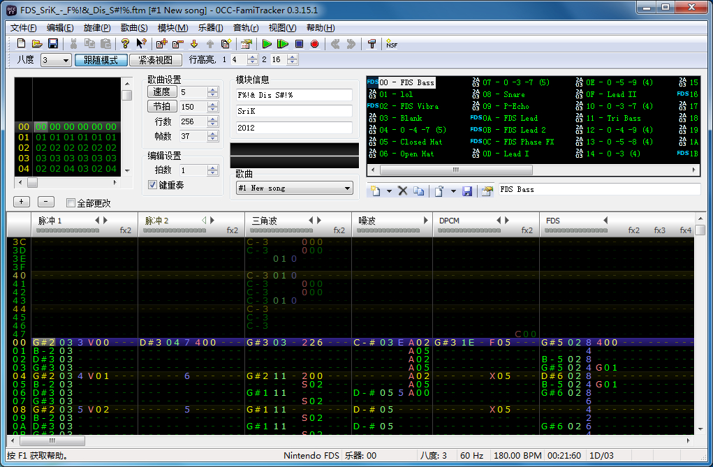The image size is (713, 467).
Task: Click the 速度 button
Action: [162, 92]
